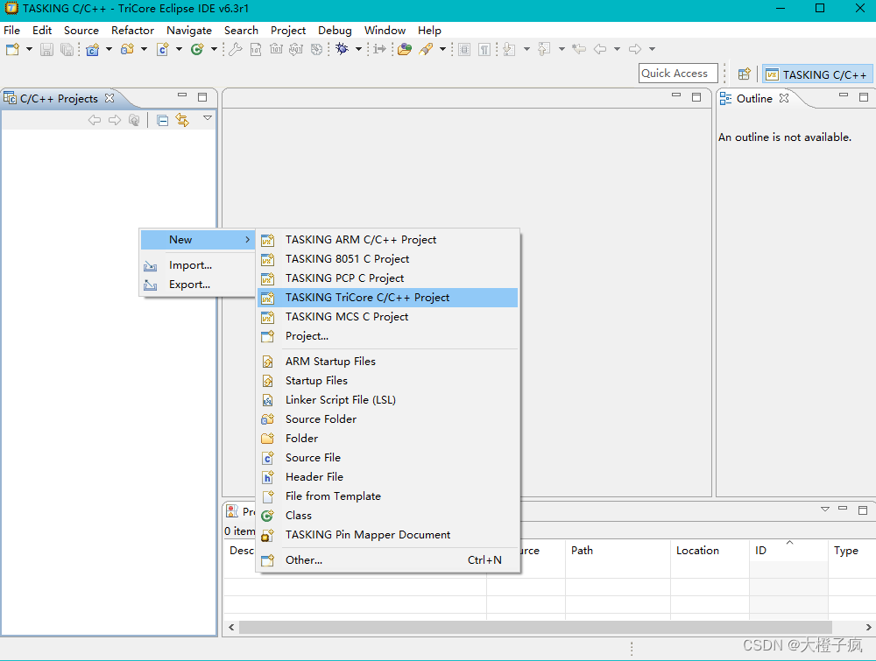Close the C/C++ Projects view tab

pyautogui.click(x=109, y=98)
